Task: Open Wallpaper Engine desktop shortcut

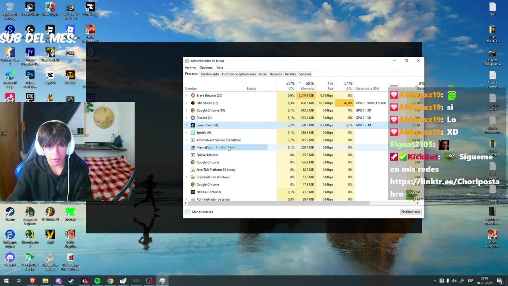Action: [10, 239]
